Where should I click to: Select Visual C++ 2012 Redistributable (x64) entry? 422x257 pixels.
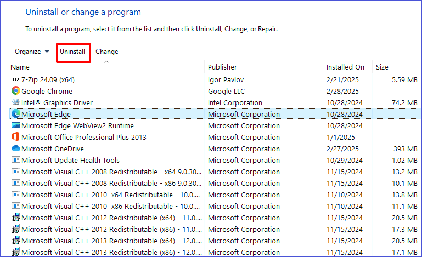click(x=112, y=218)
